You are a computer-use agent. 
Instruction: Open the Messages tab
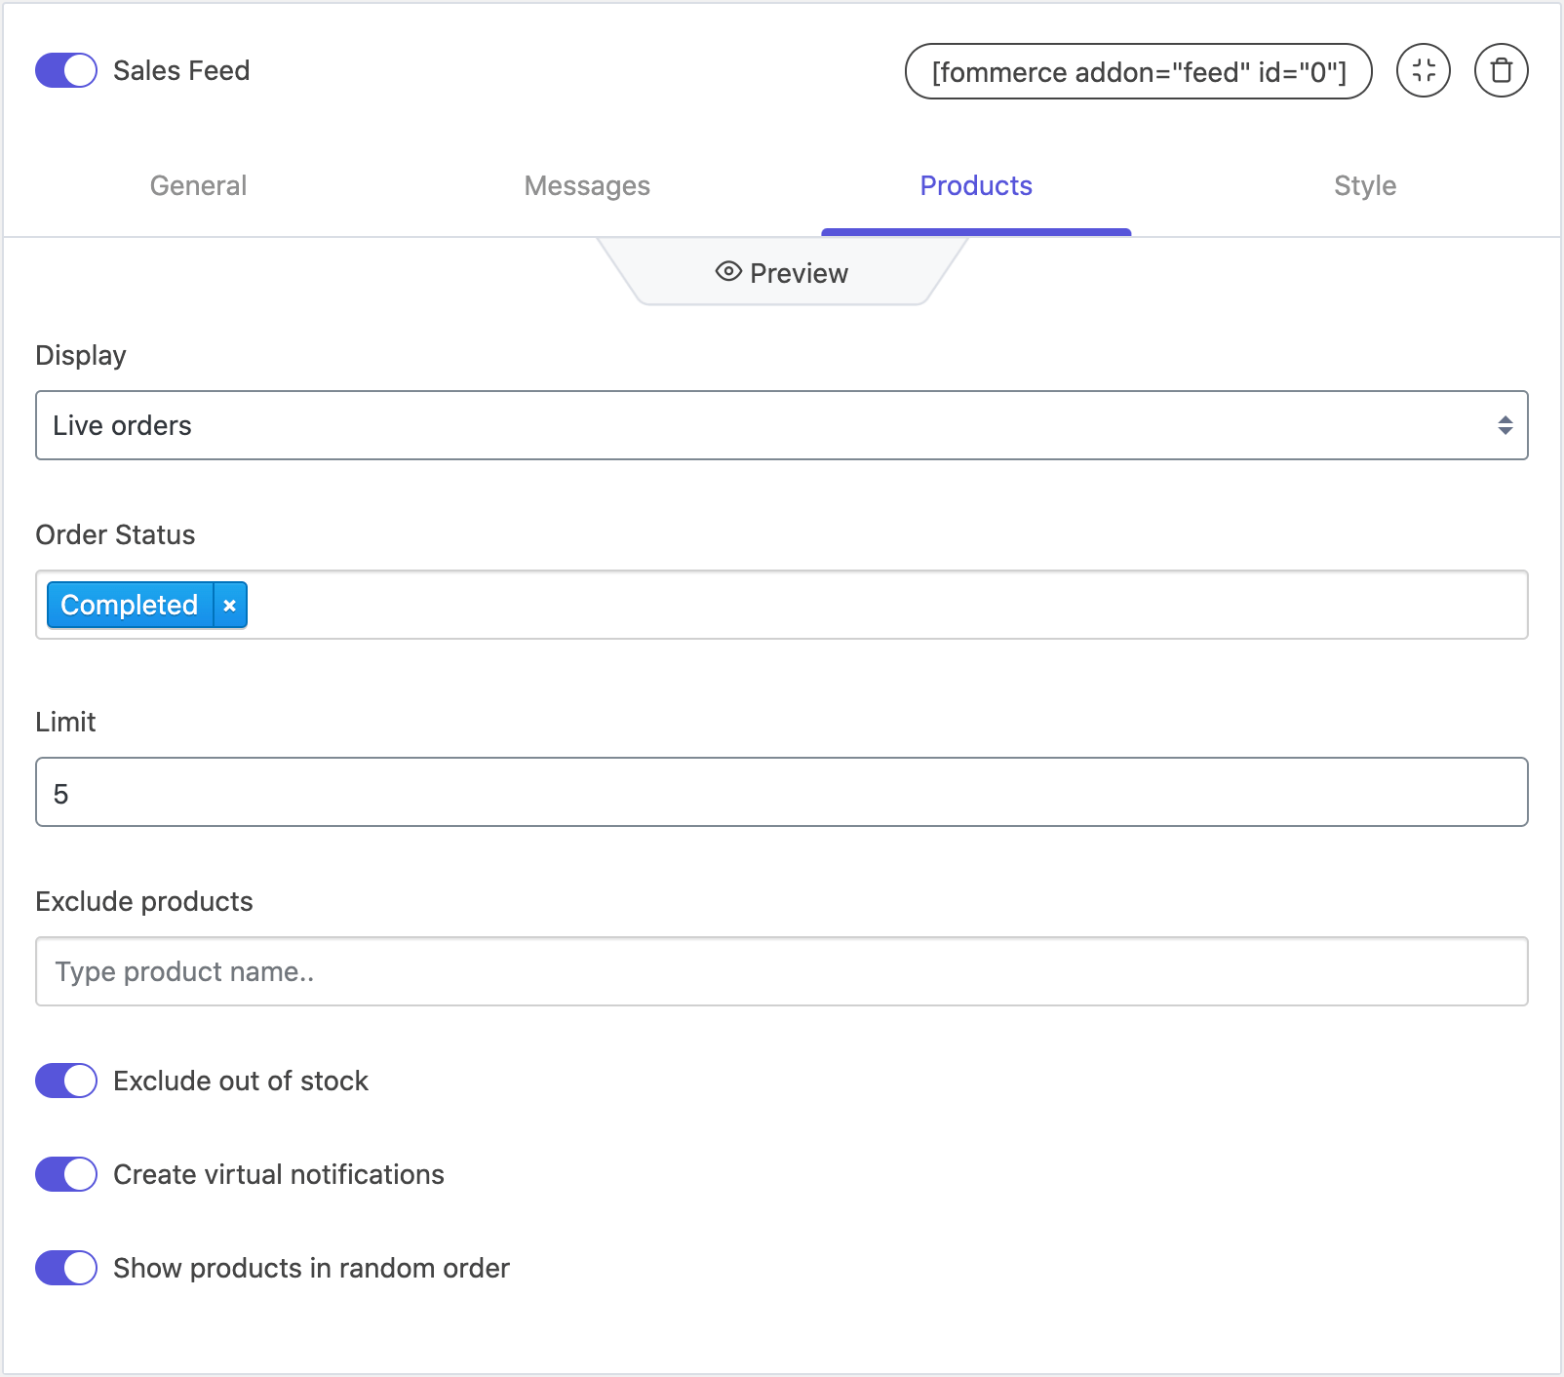[x=587, y=185]
